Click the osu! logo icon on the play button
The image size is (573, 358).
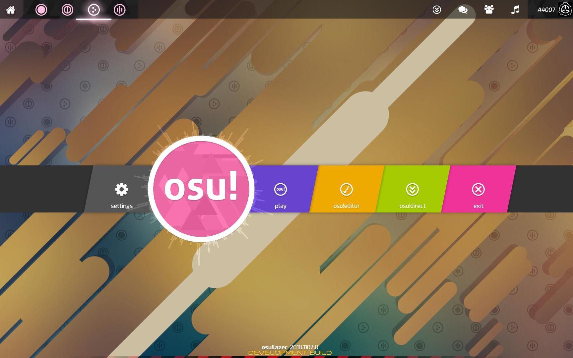[x=280, y=189]
